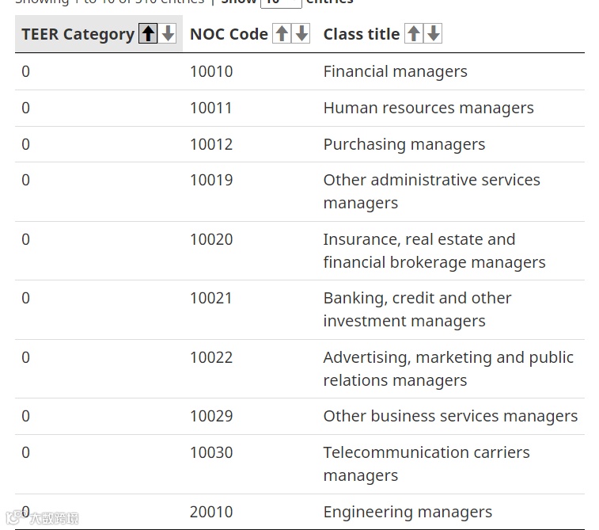This screenshot has width=599, height=530.
Task: Select Telecommunication carriers managers entry
Action: click(426, 463)
